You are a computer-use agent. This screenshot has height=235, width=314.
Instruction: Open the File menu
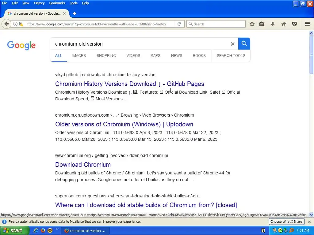tap(5, 3)
